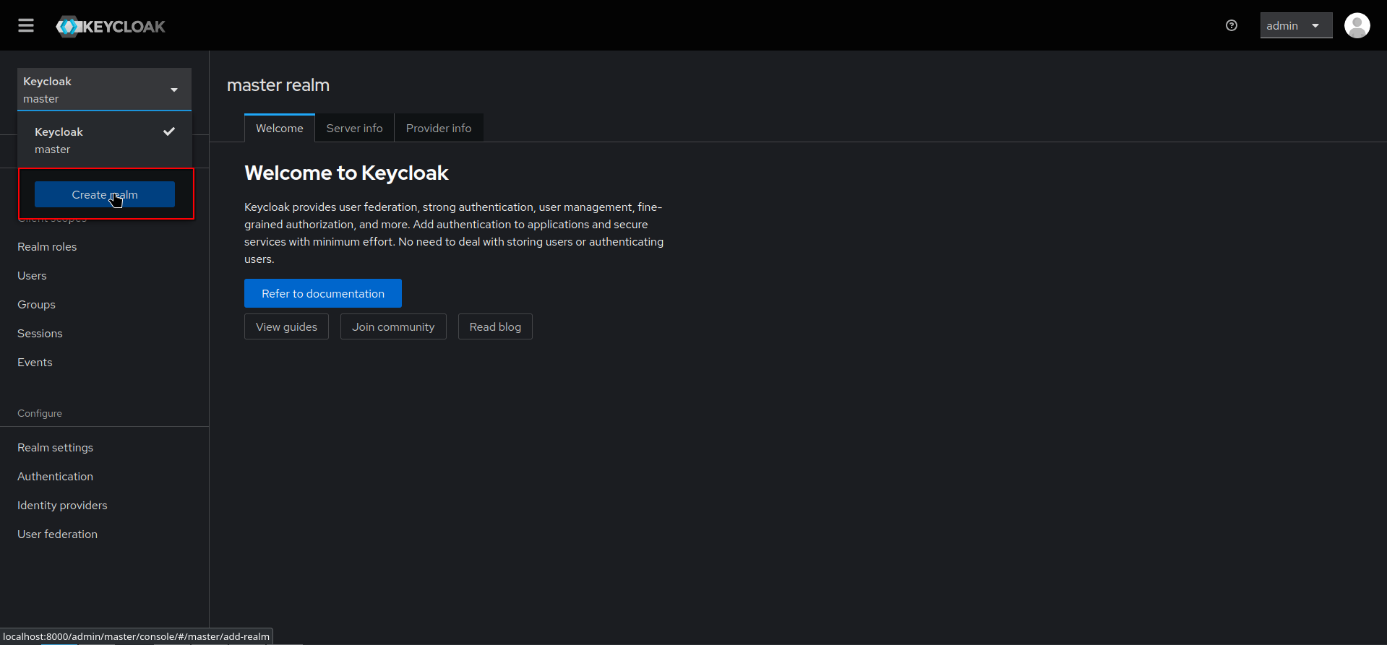Open Groups in the sidebar
The width and height of the screenshot is (1387, 645).
36,305
